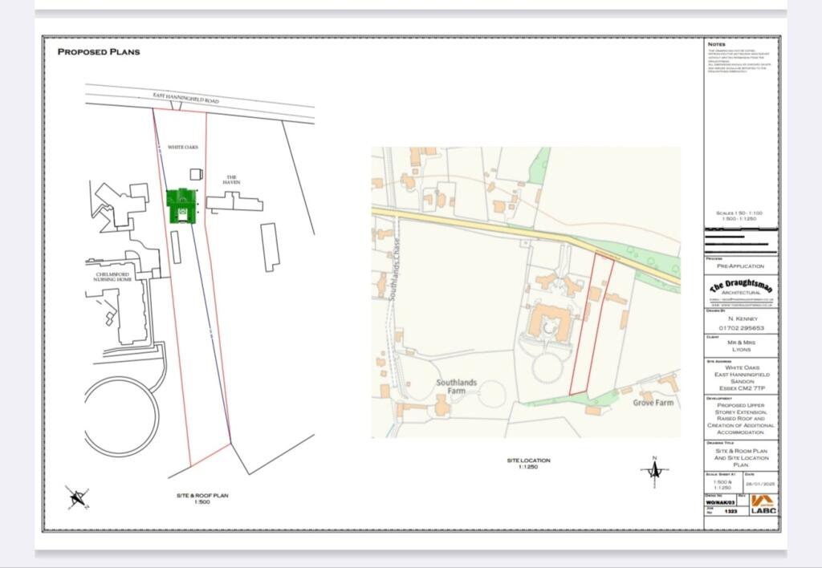This screenshot has height=568, width=822.
Task: Click The Haven label on the site plan
Action: pyautogui.click(x=231, y=180)
